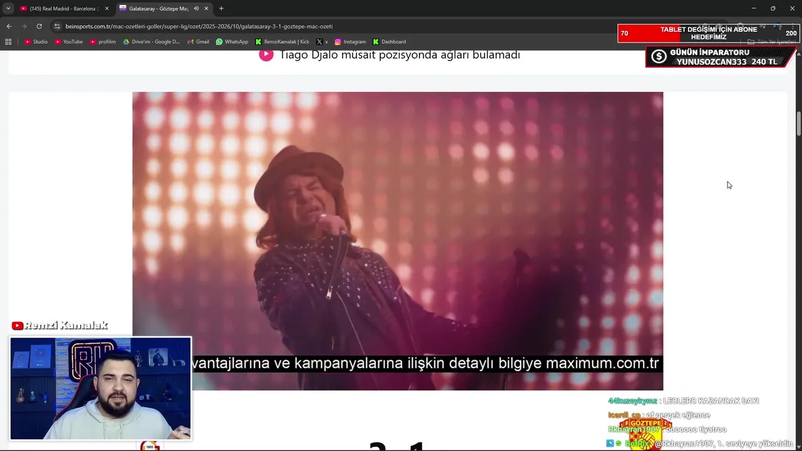Open the Gmail bookmark
This screenshot has width=802, height=451.
click(x=198, y=41)
